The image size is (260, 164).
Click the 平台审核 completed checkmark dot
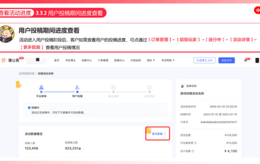[x=42, y=92]
